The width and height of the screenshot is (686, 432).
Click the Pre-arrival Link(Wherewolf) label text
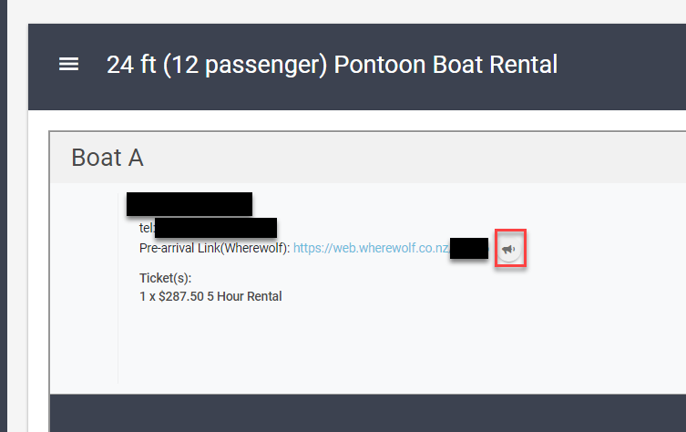pos(214,248)
